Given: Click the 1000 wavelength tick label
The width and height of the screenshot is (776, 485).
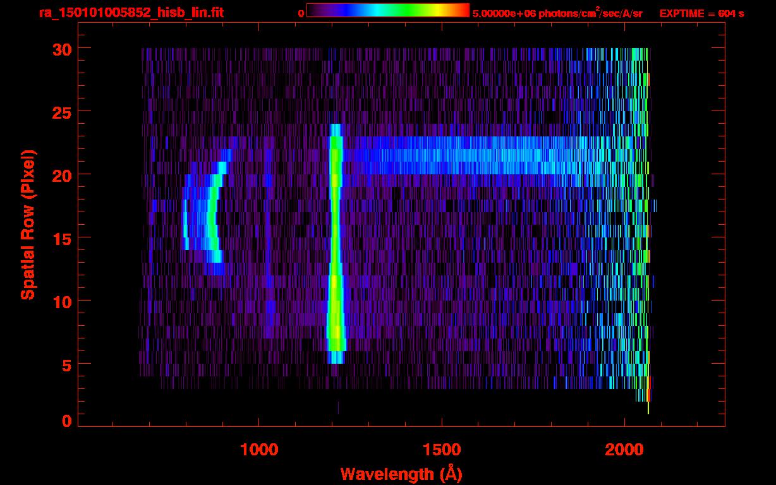Looking at the screenshot, I should 258,450.
